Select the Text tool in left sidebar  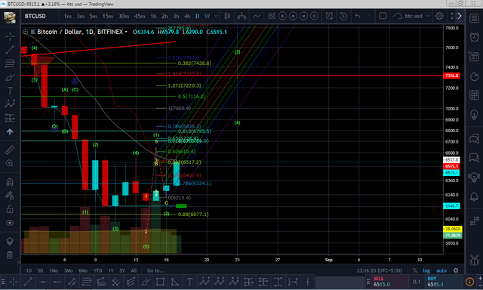pyautogui.click(x=10, y=91)
